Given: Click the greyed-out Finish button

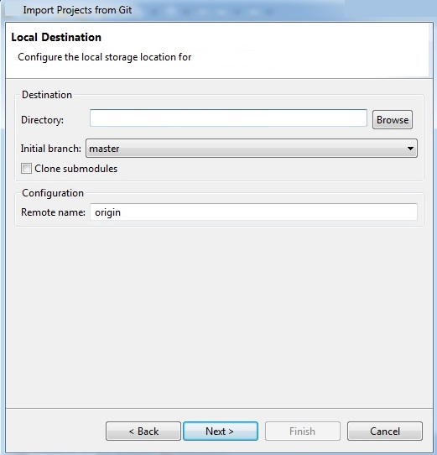Looking at the screenshot, I should click(302, 431).
